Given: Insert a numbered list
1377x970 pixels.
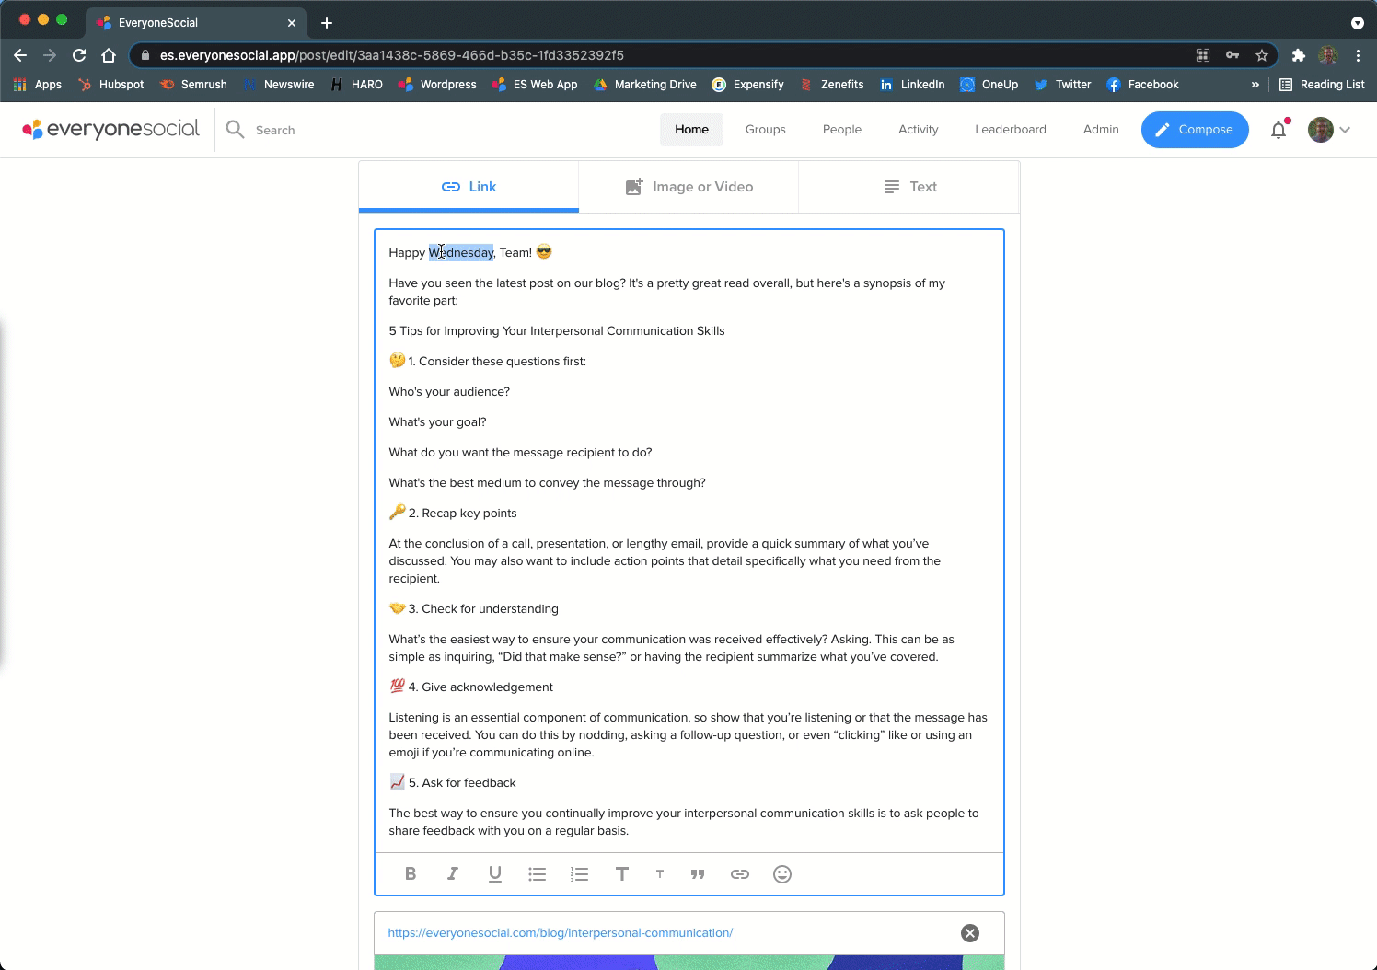Looking at the screenshot, I should [579, 874].
